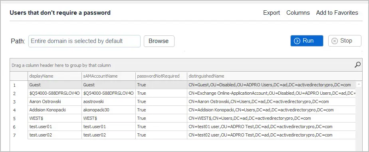Viewport: 369px width, 152px height.
Task: Open the Export option
Action: 271,13
